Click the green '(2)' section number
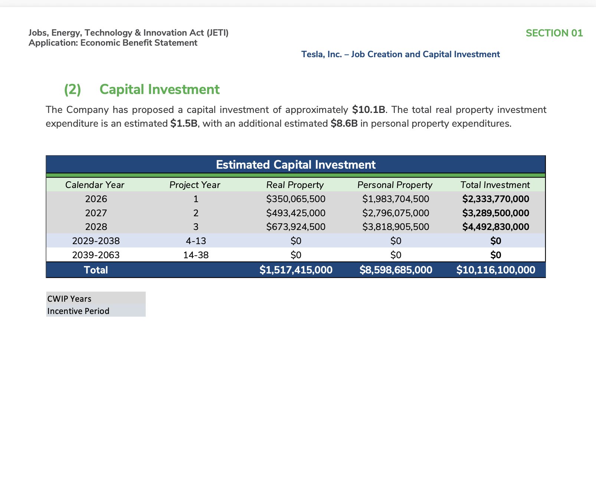 pyautogui.click(x=72, y=90)
